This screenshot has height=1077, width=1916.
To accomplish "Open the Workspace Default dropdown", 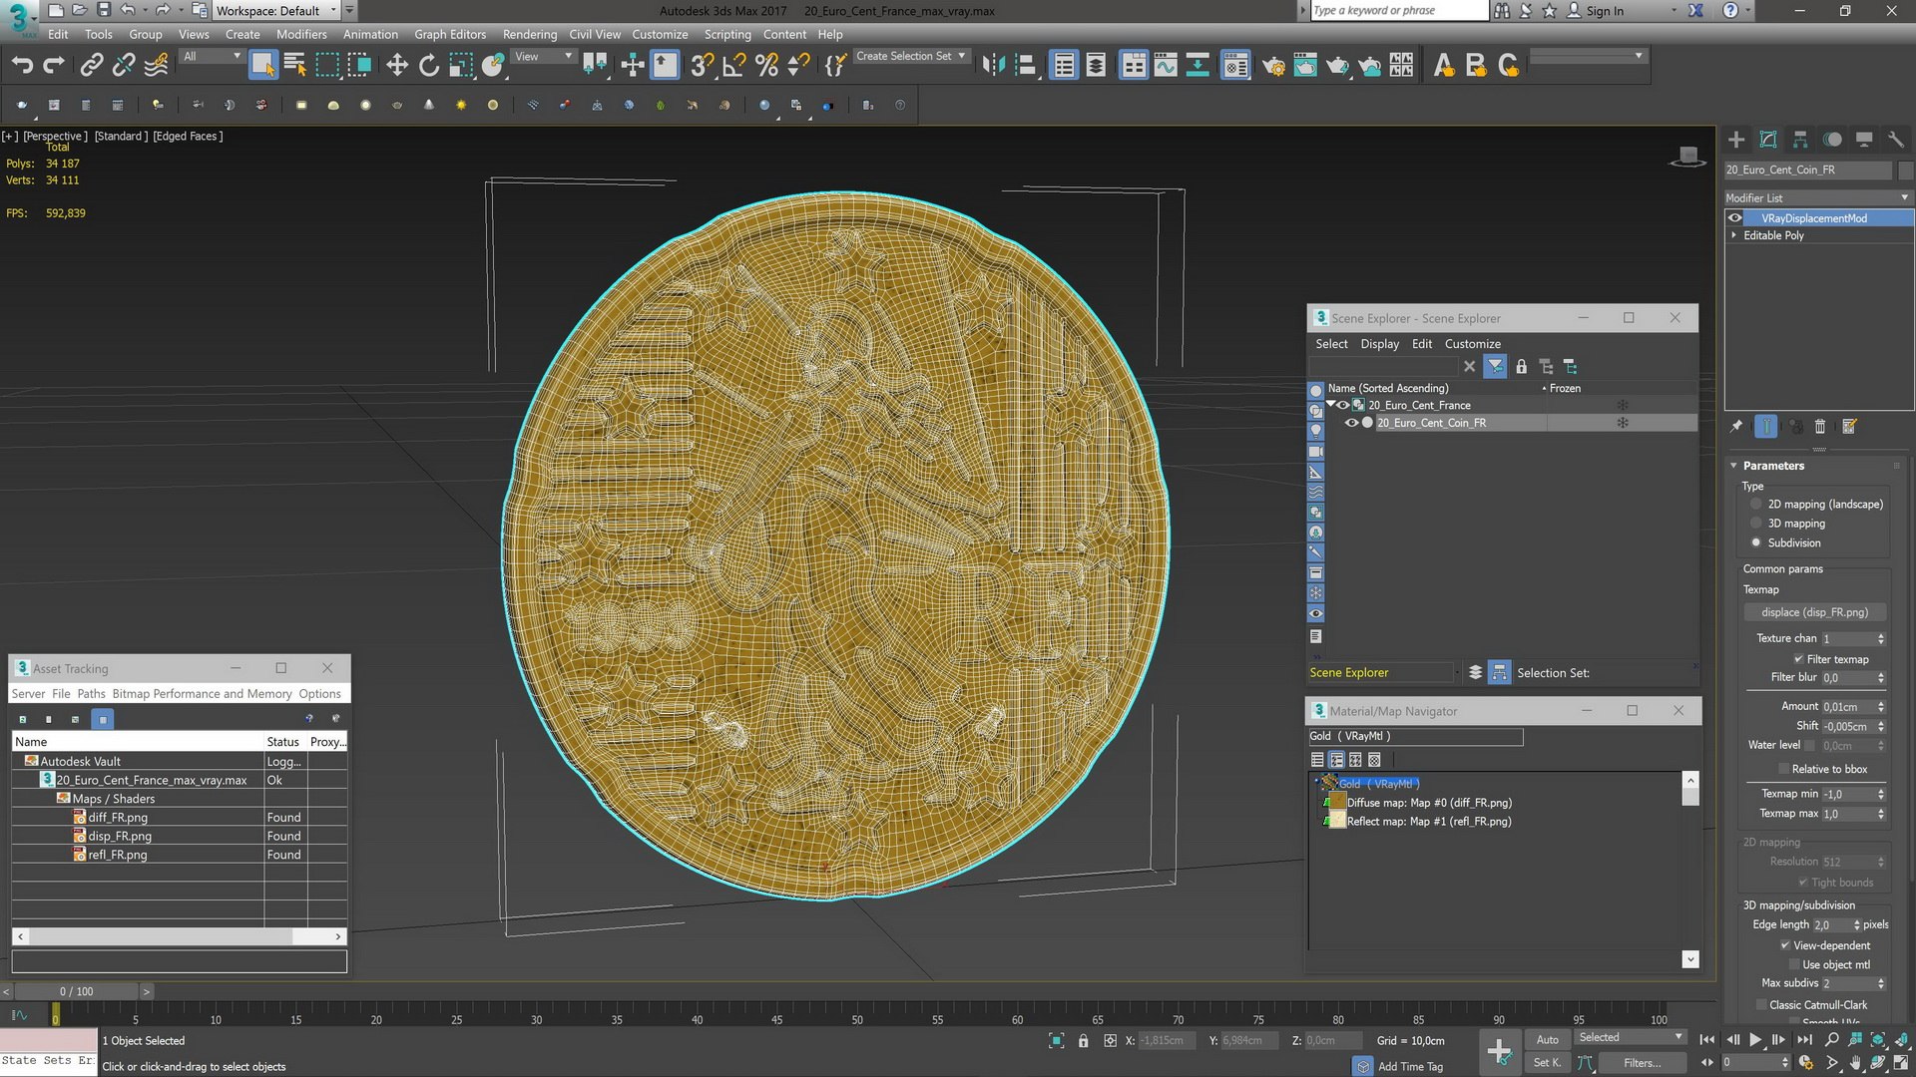I will coord(276,11).
